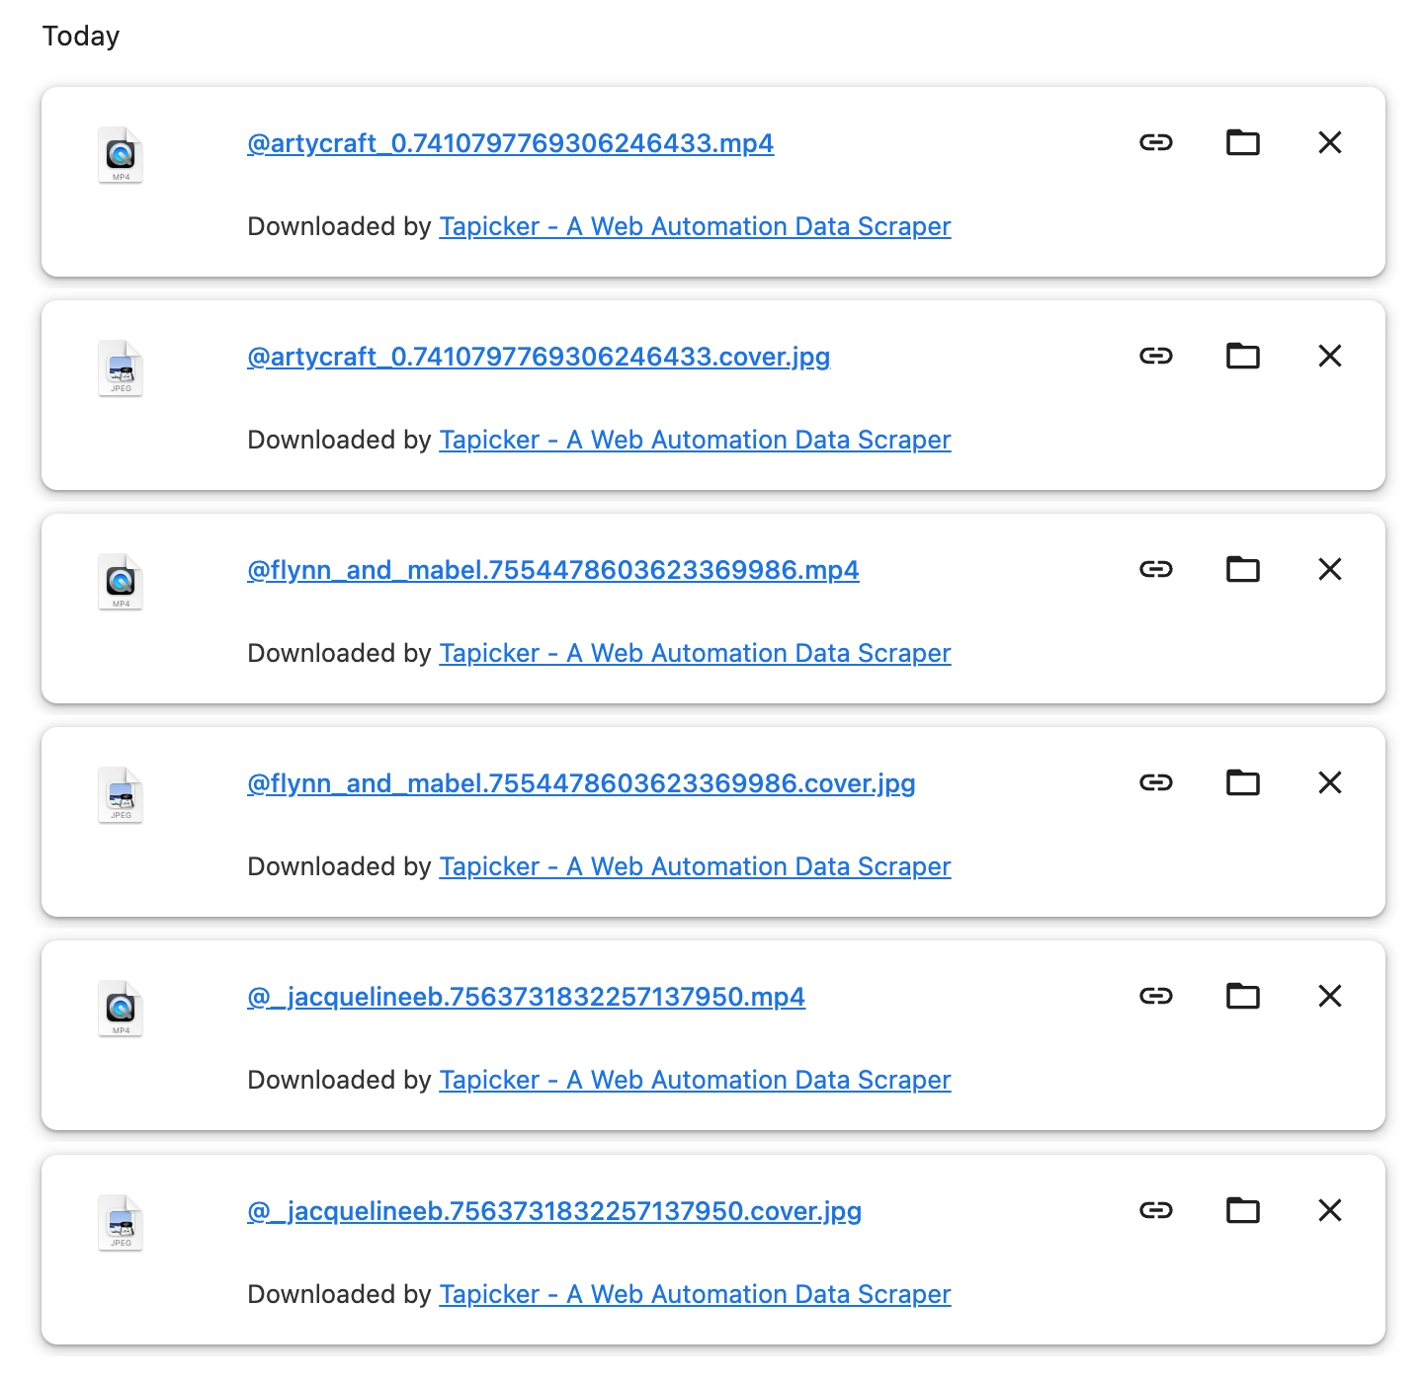
Task: Show @artycraft_0 mp4 file in folder
Action: pyautogui.click(x=1242, y=142)
